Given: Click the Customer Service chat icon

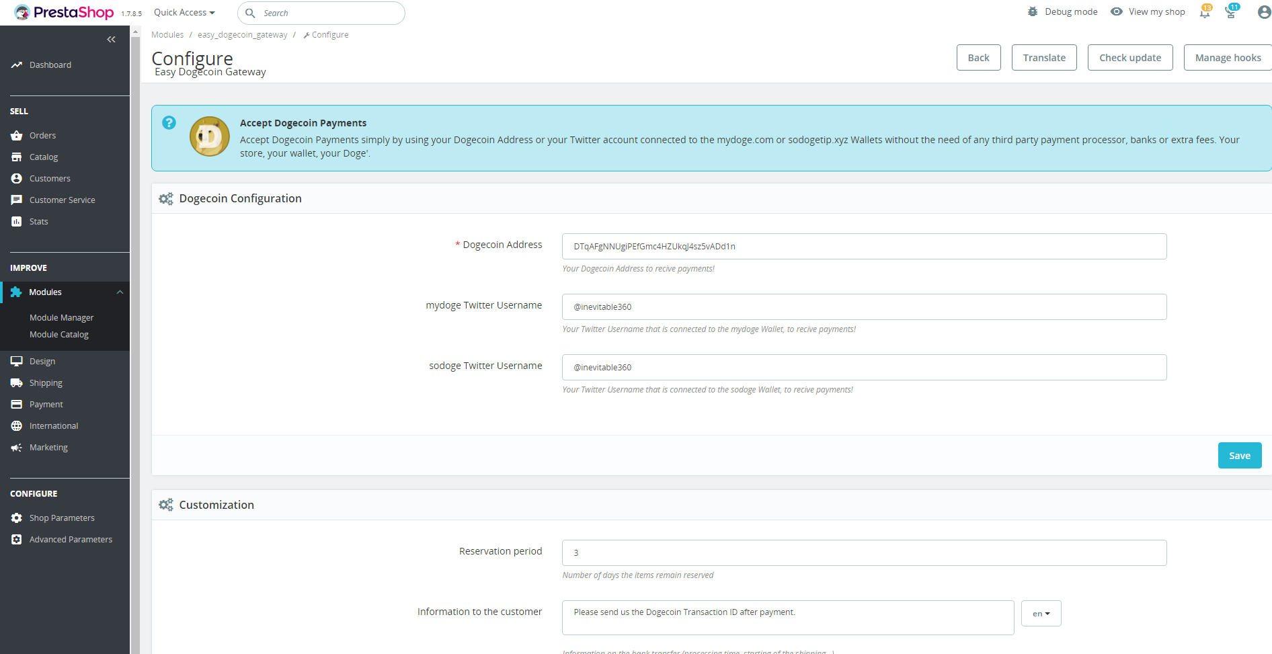Looking at the screenshot, I should tap(17, 200).
